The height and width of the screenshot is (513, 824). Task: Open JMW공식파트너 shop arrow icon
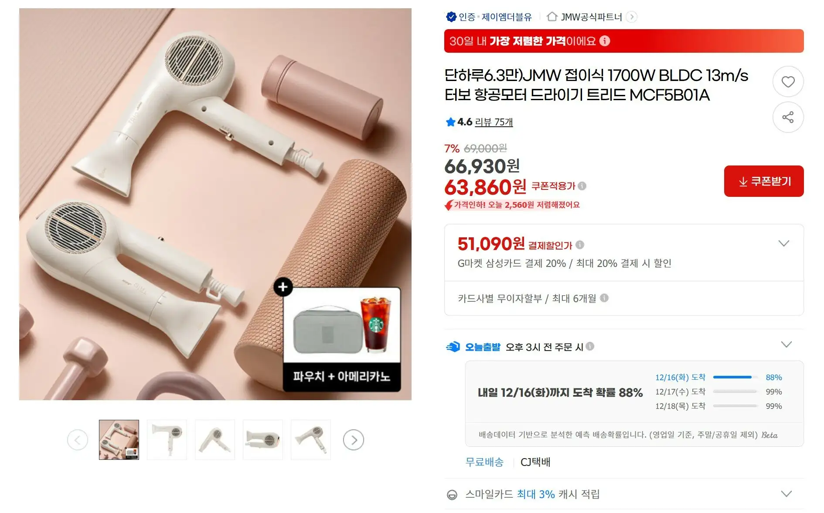[x=631, y=17]
